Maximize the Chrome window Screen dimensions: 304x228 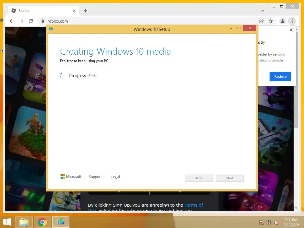(282, 7)
